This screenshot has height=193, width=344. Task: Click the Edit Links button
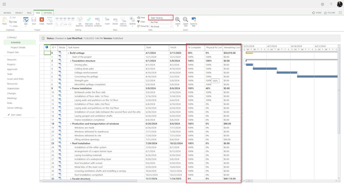14,115
